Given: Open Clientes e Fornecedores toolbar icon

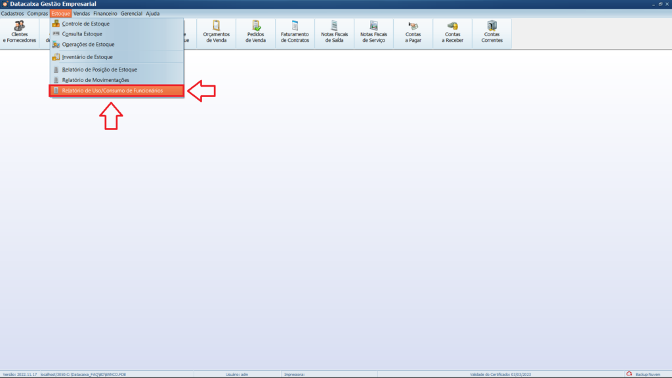Looking at the screenshot, I should point(20,31).
